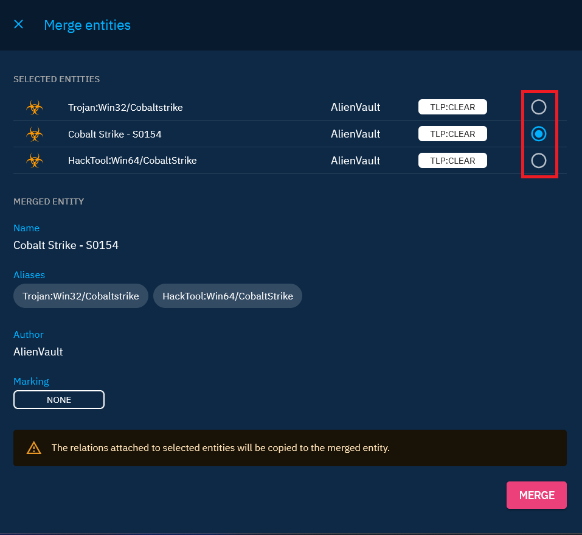This screenshot has width=582, height=535.
Task: Click the Trojan:Win32/Cobaltstrike alias chip
Action: 81,296
